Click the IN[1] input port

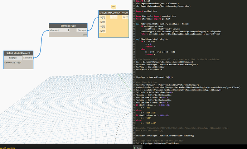[102, 22]
